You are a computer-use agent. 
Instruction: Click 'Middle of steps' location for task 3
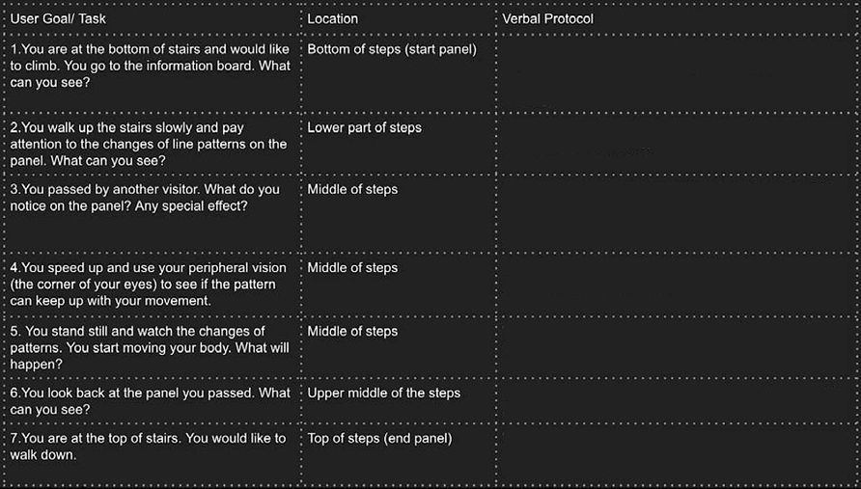tap(352, 189)
